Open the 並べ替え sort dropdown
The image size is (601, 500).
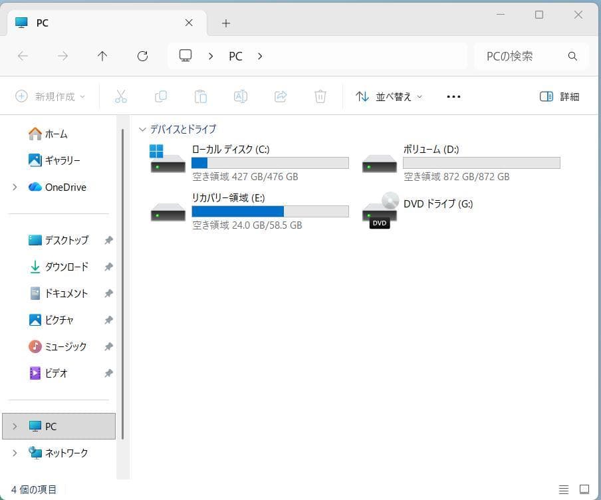pyautogui.click(x=388, y=96)
